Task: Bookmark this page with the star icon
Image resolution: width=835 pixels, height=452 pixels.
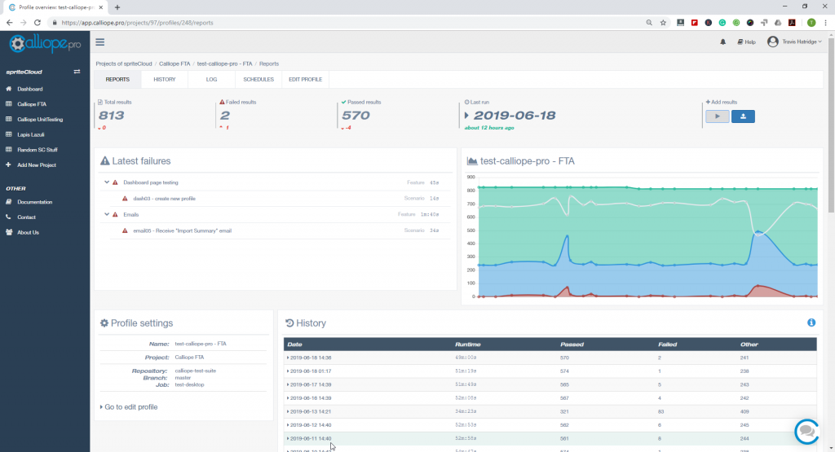Action: click(x=662, y=23)
